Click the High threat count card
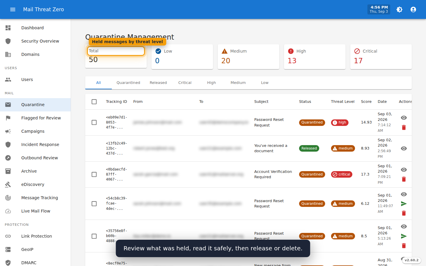Image resolution: width=426 pixels, height=266 pixels. [315, 57]
